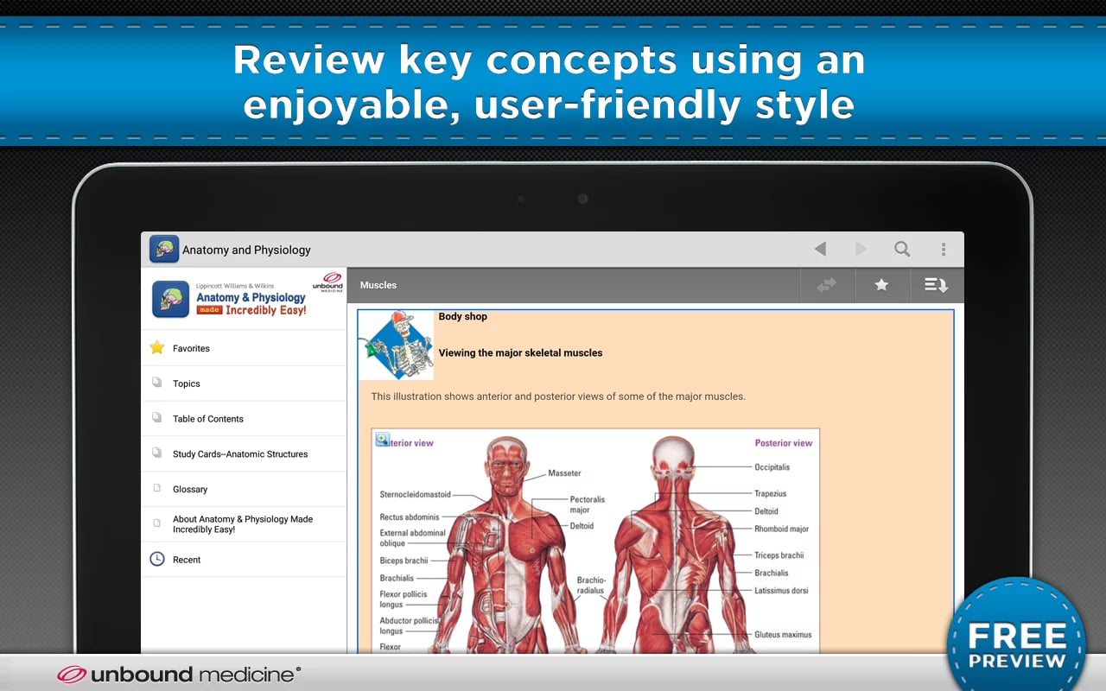This screenshot has height=691, width=1106.
Task: Click the yellow Favorites star icon
Action: (156, 347)
